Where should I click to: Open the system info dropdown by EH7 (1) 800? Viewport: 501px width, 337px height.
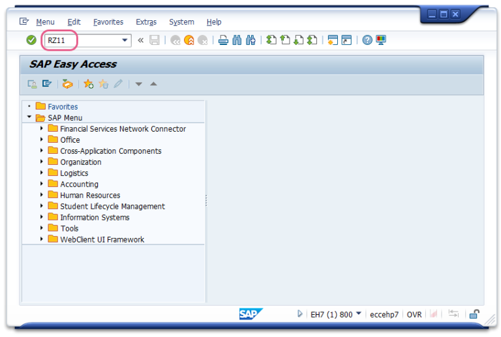(x=359, y=314)
